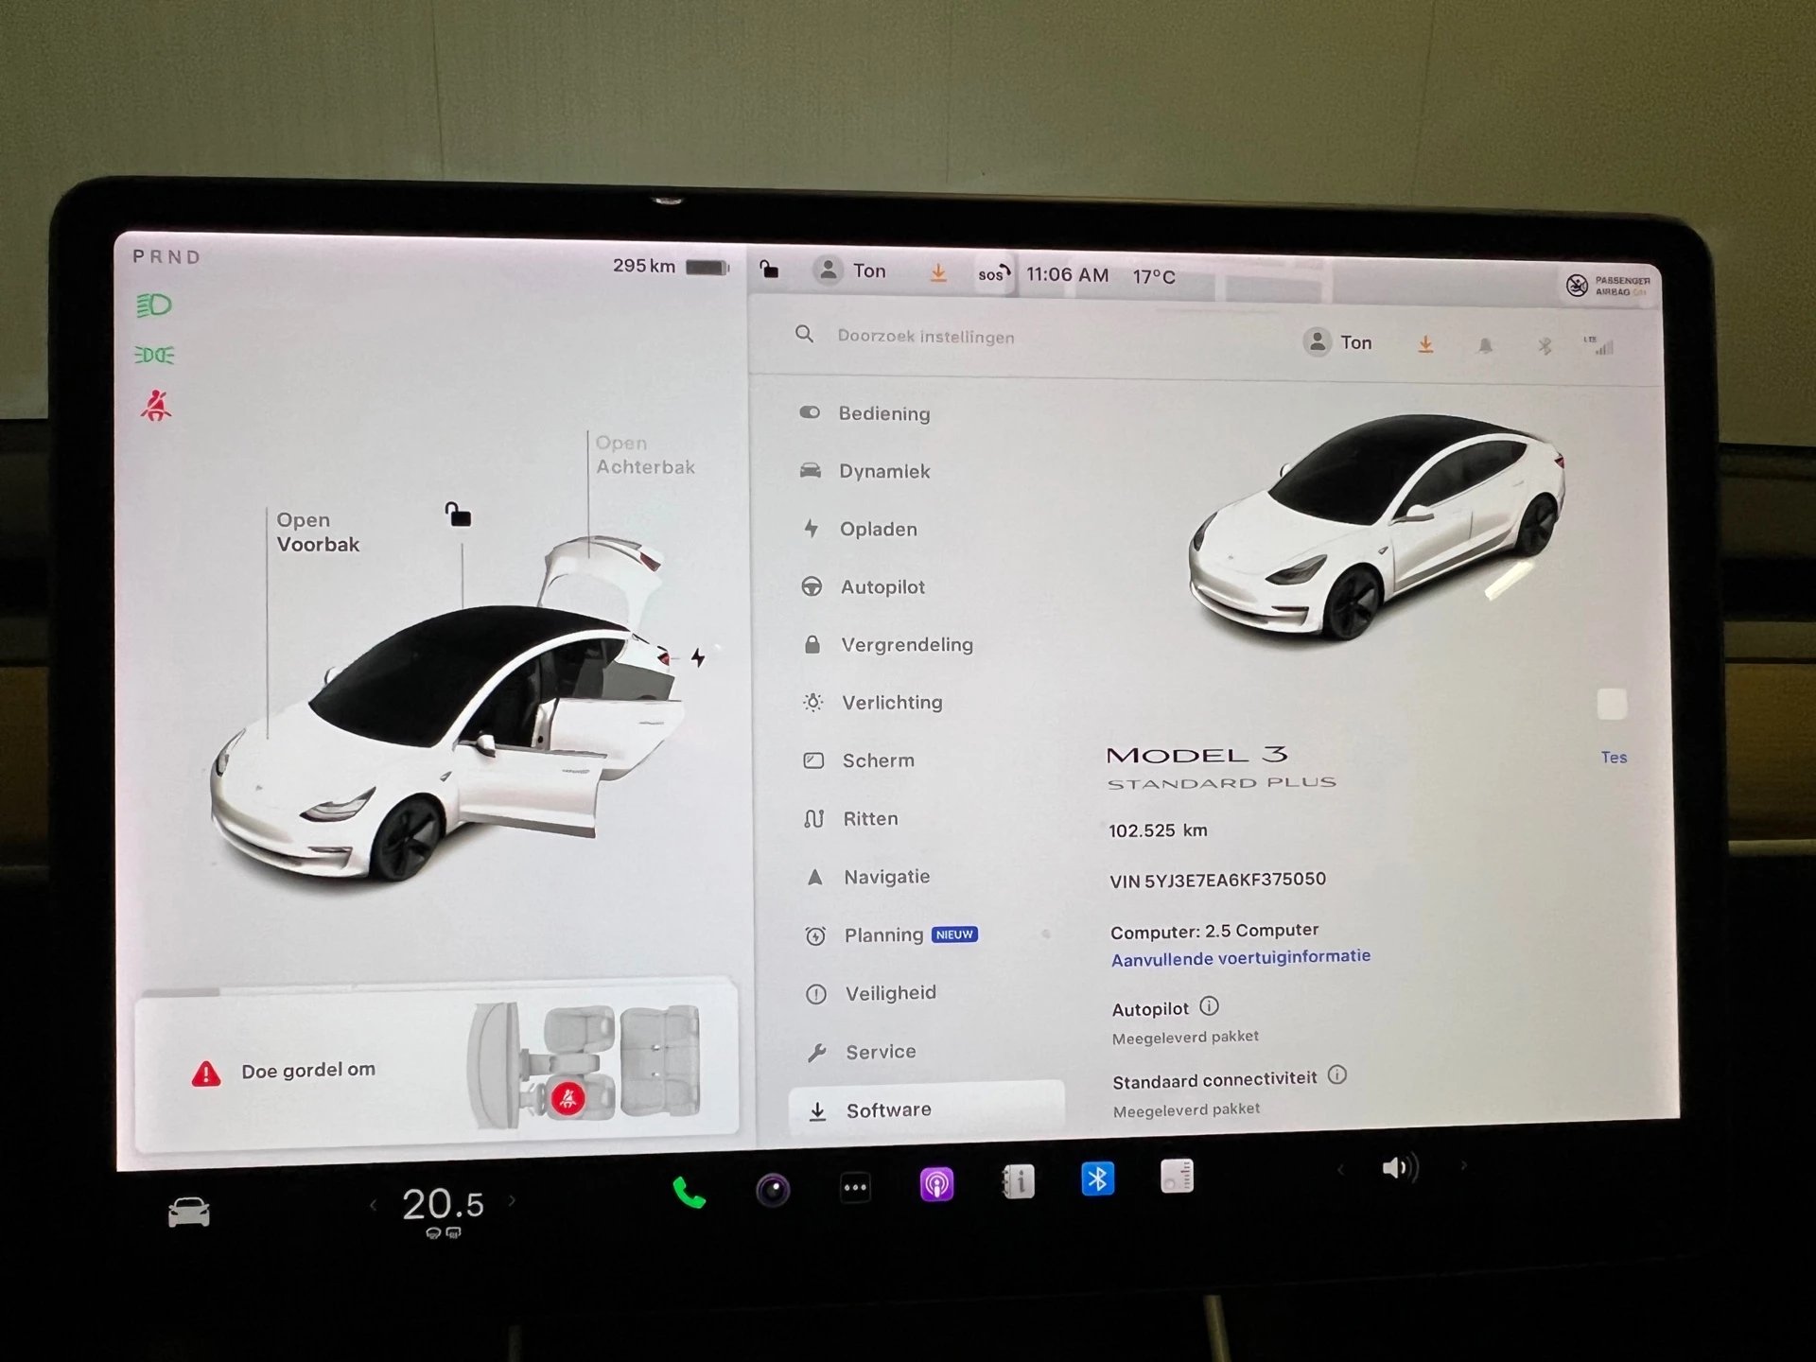Tap the 11:06 AM clock

pyautogui.click(x=1067, y=275)
